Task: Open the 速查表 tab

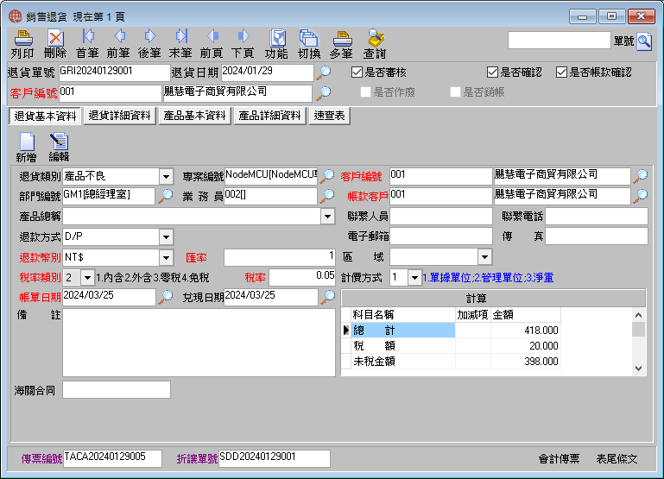Action: [330, 116]
